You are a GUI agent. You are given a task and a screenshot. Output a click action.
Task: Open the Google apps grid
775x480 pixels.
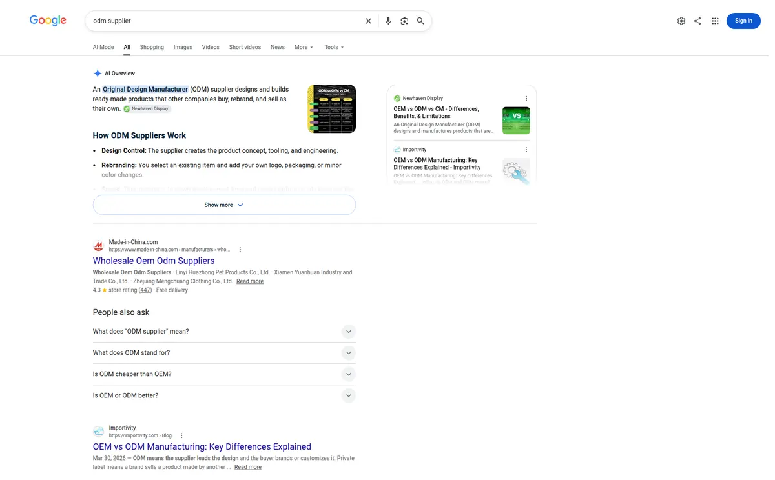(x=715, y=21)
